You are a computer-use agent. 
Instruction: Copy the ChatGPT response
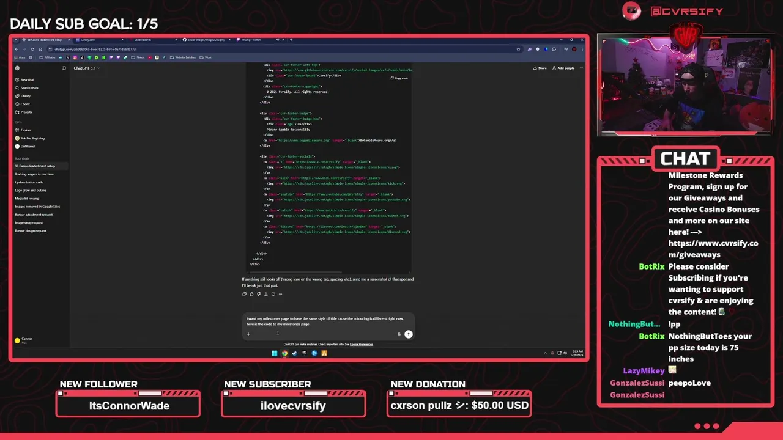244,294
